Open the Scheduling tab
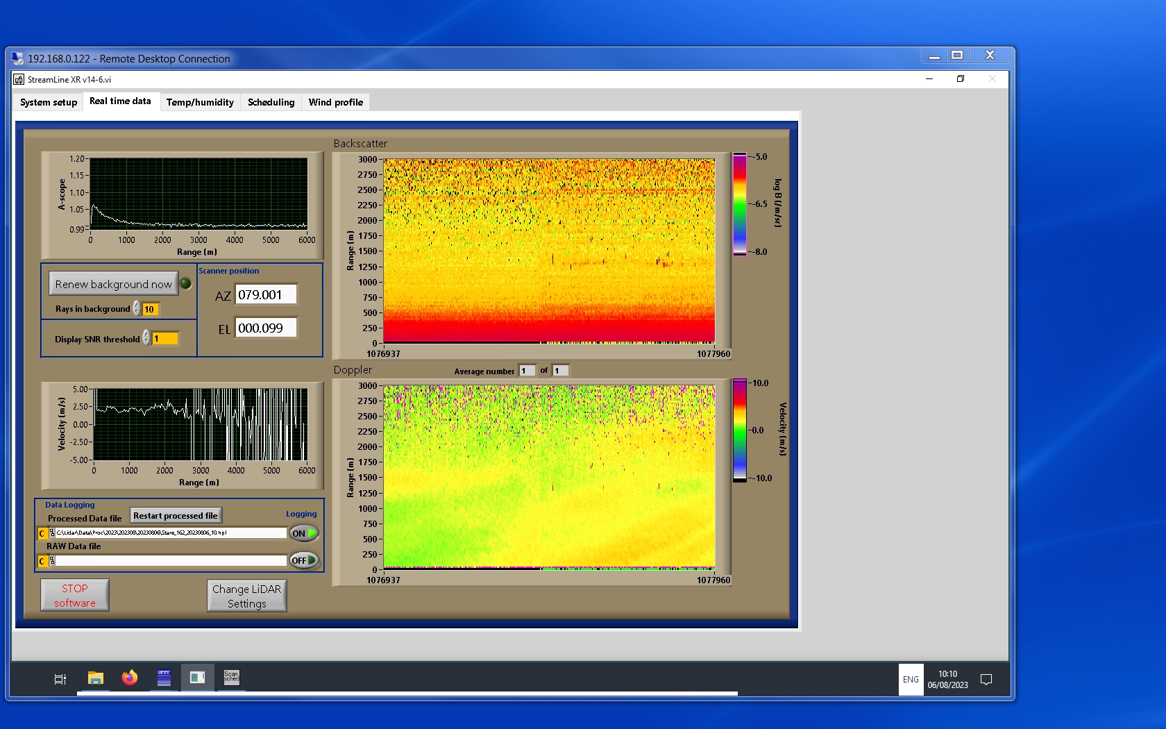 coord(271,102)
